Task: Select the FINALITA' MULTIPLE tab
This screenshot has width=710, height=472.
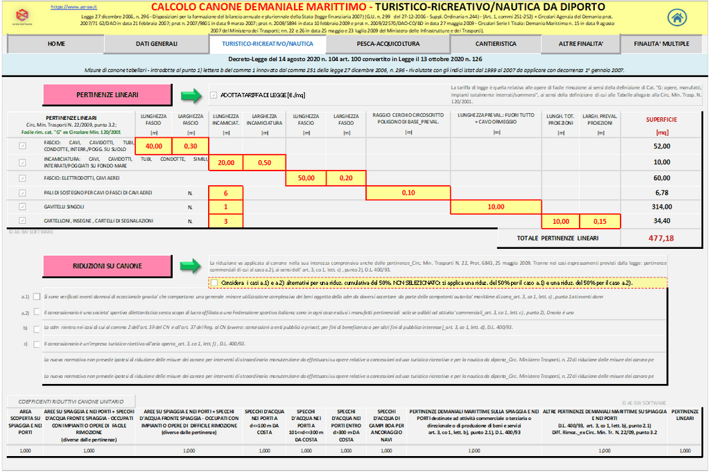Action: coord(661,44)
